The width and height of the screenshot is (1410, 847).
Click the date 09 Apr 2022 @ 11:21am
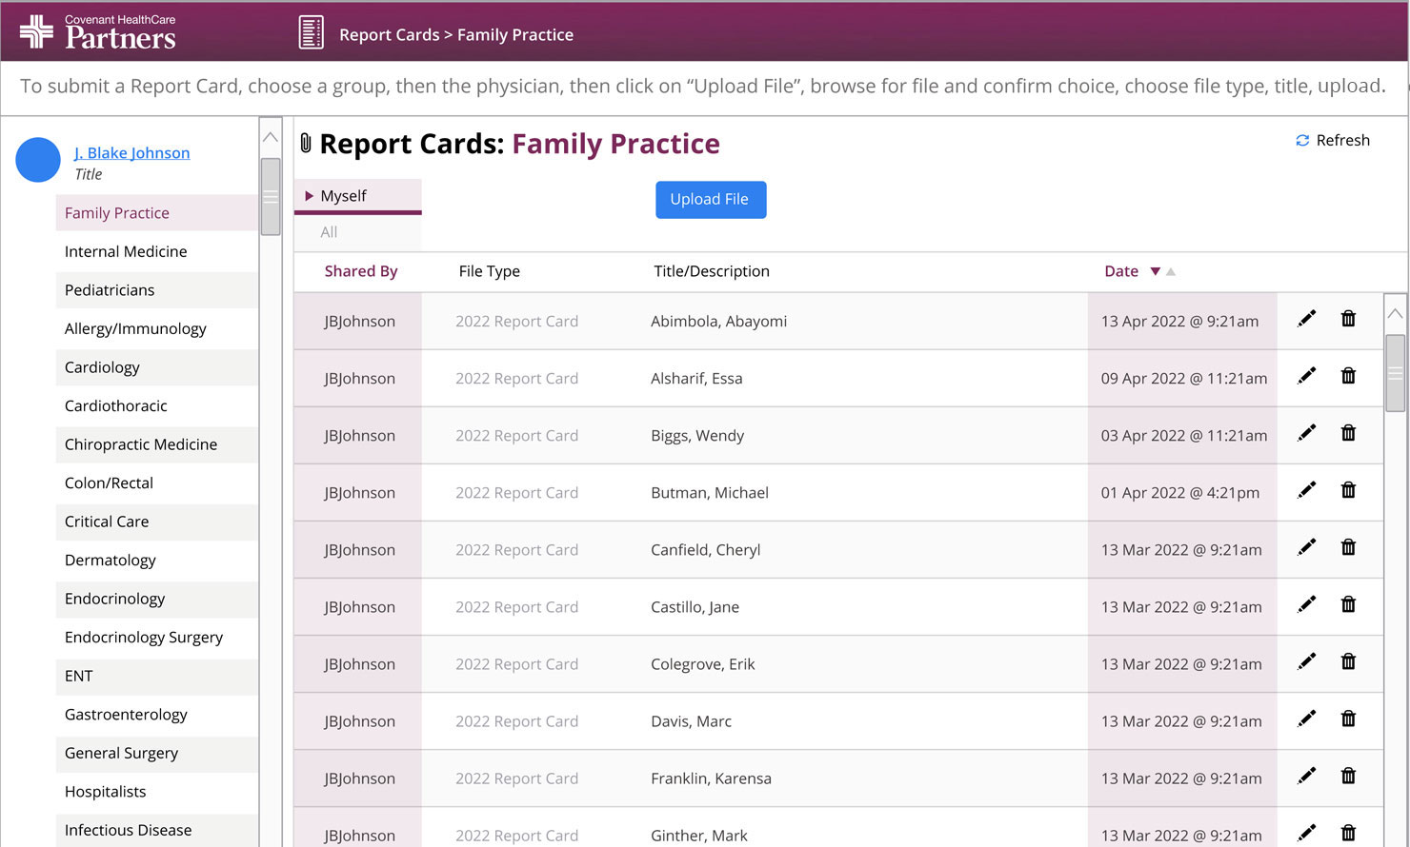point(1184,378)
